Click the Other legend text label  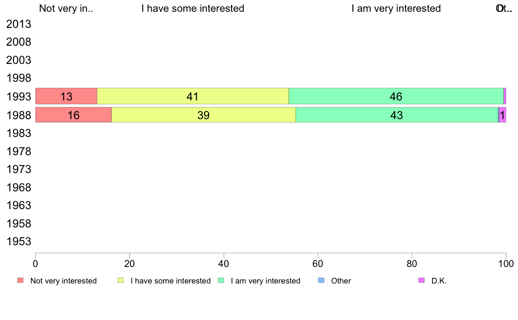341,281
